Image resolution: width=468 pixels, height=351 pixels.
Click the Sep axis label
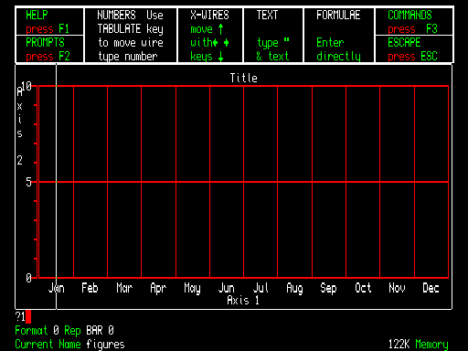click(x=328, y=288)
